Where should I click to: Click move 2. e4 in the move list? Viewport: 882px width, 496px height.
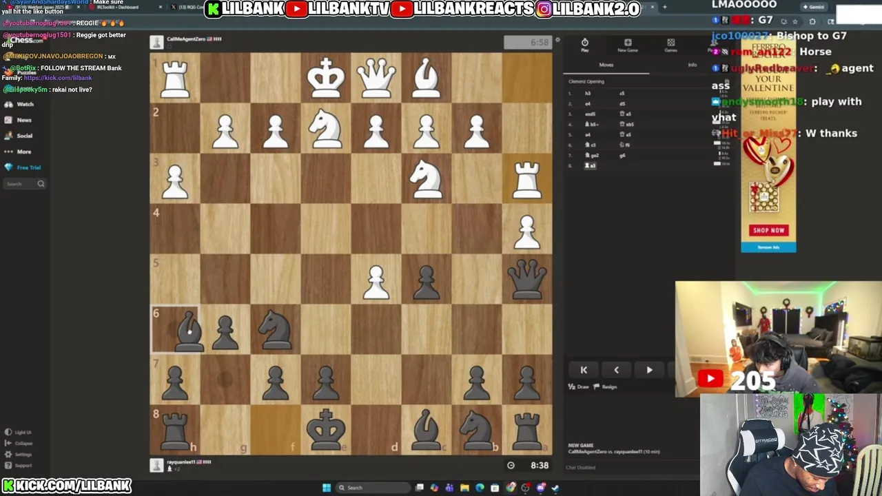tap(588, 103)
